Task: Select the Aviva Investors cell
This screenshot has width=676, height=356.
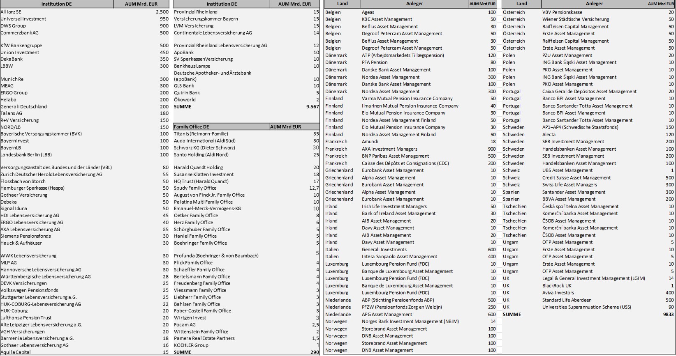Action: point(558,293)
